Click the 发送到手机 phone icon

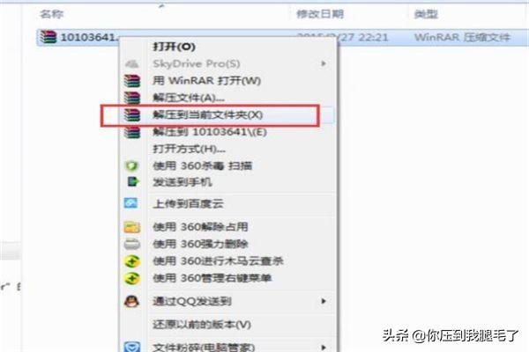(x=132, y=182)
